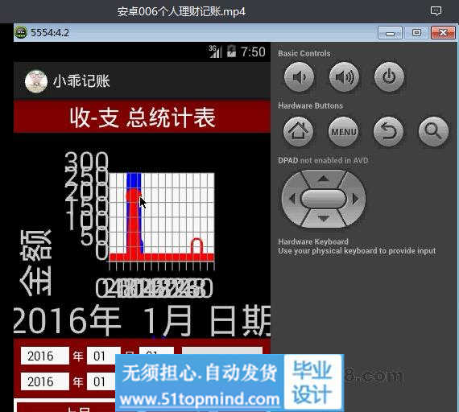This screenshot has height=412, width=459.
Task: Click the first row 01 month field
Action: point(104,356)
